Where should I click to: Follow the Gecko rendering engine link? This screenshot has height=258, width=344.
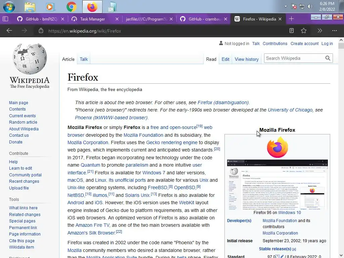click(x=172, y=142)
